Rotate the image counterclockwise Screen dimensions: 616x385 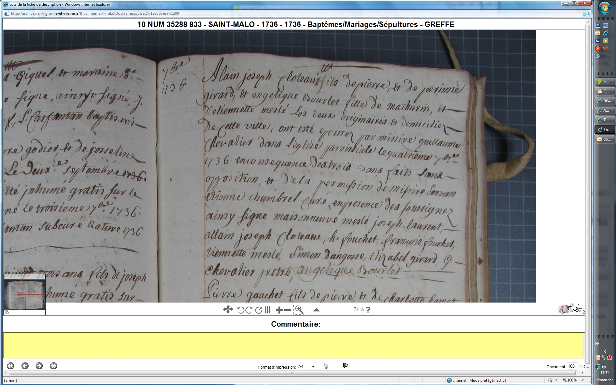point(241,310)
